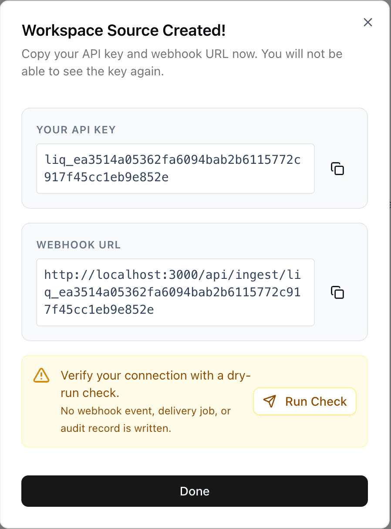Click the Workspace Source Created title

point(123,30)
